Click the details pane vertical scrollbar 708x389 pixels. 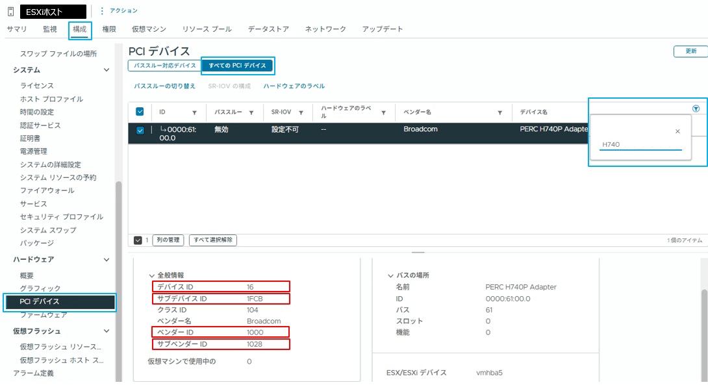(704, 334)
